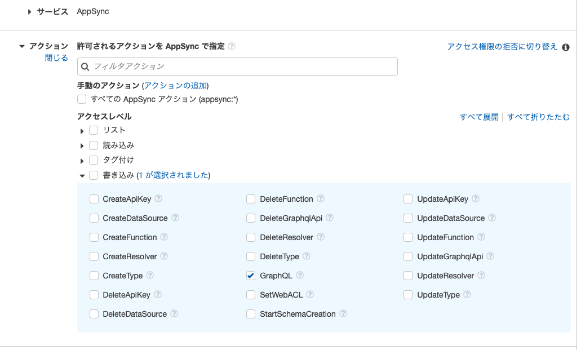The height and width of the screenshot is (350, 581).
Task: Enable the CreateApiKey checkbox
Action: click(94, 199)
